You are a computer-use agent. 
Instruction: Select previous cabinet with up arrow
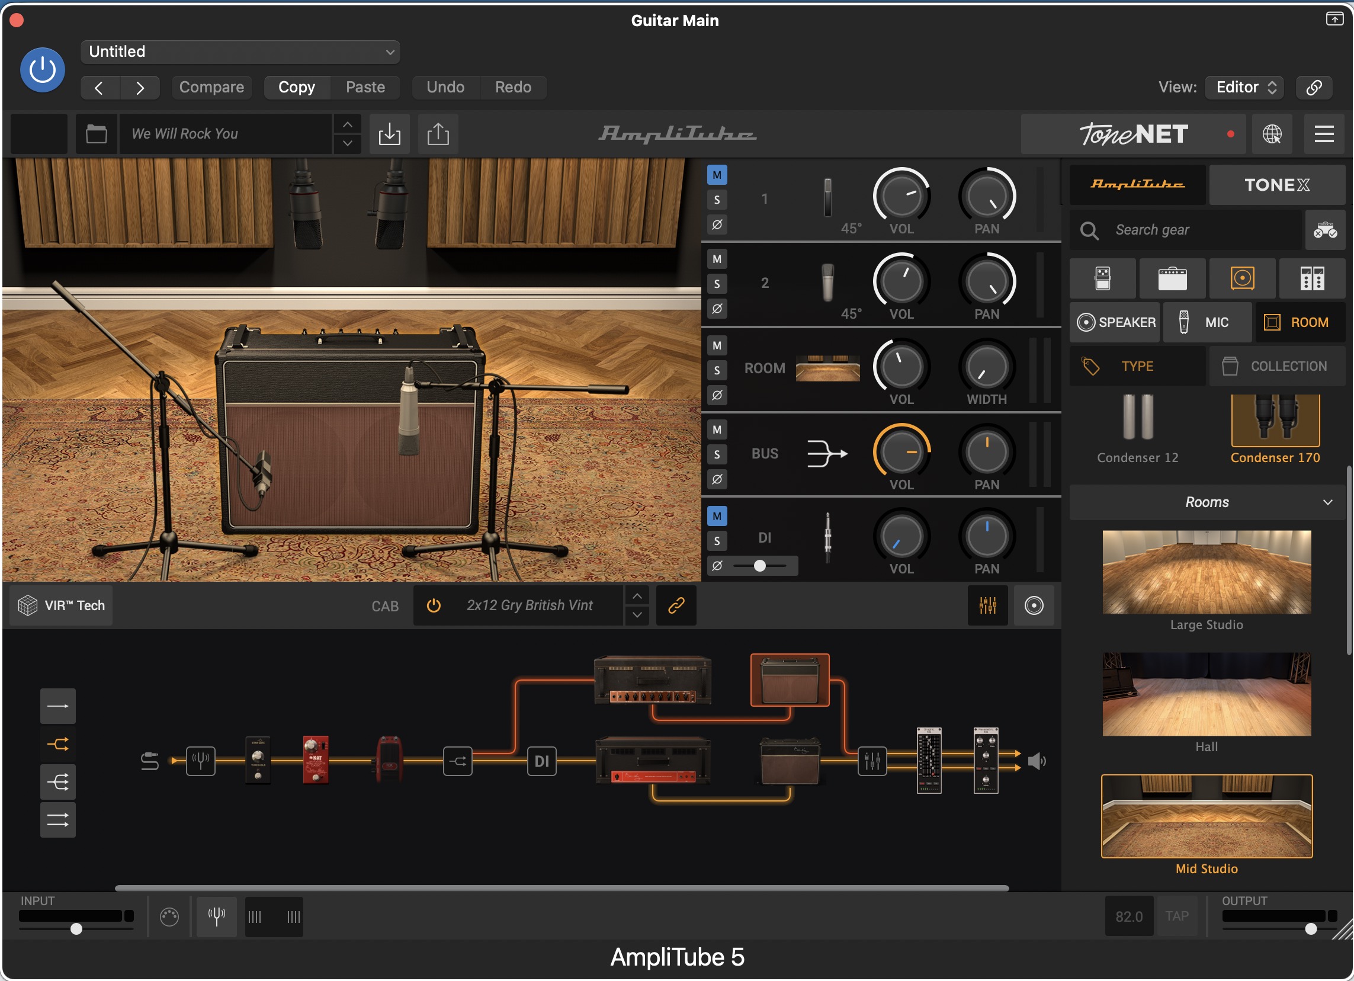click(x=637, y=597)
